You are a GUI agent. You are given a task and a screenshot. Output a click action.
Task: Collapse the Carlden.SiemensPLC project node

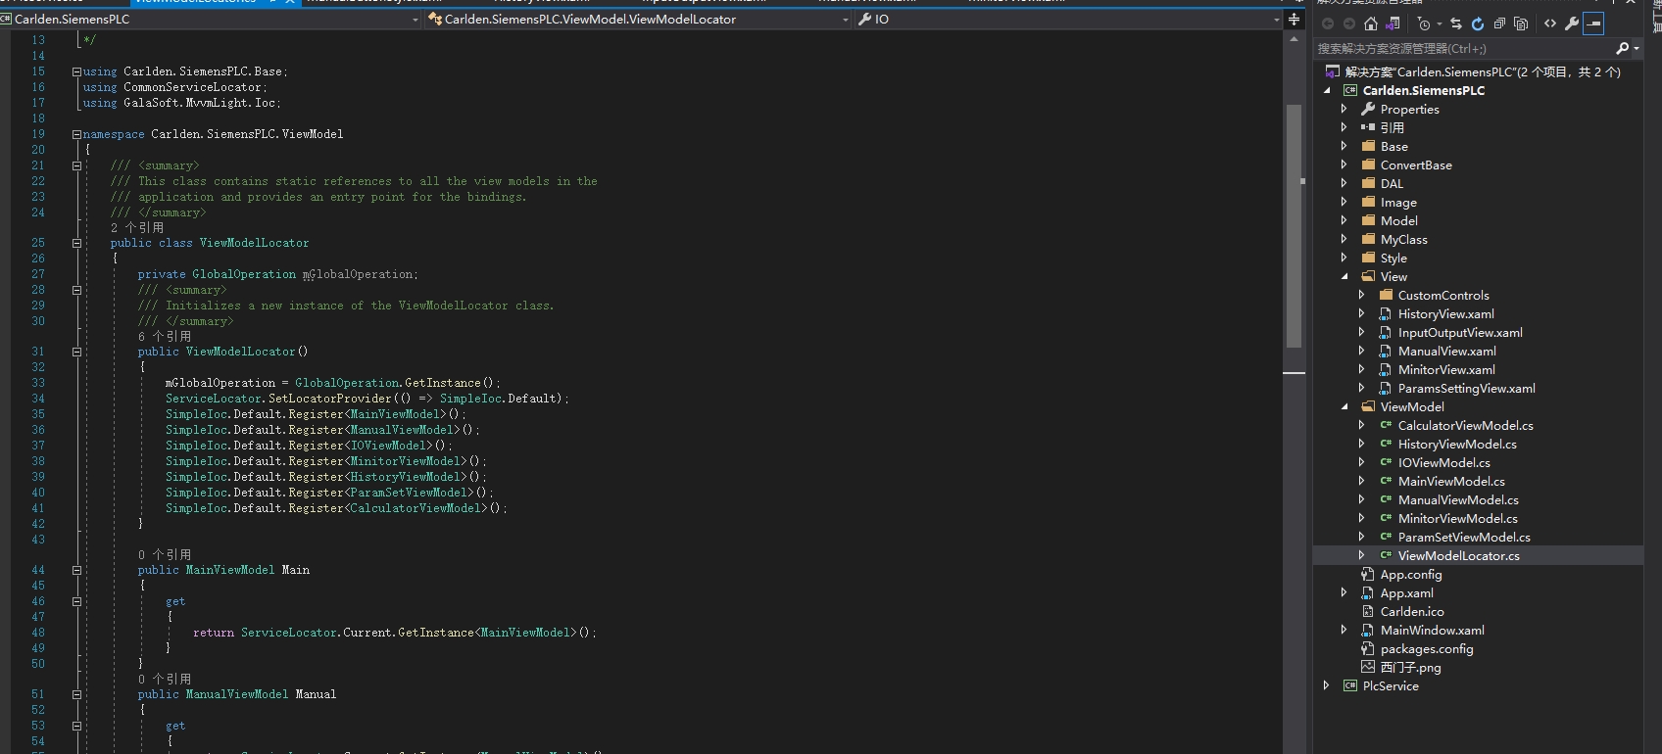[x=1327, y=90]
